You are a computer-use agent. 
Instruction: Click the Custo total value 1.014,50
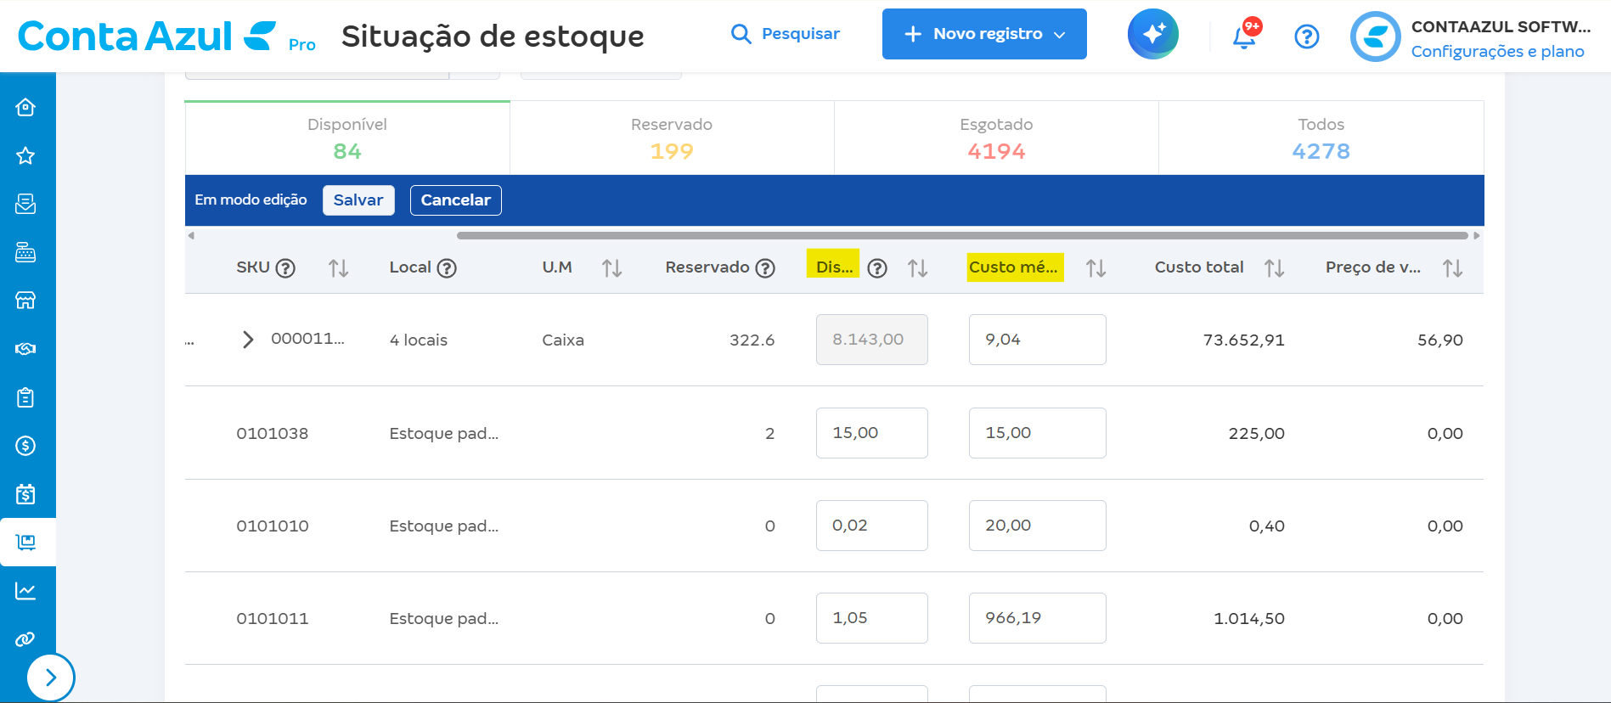(x=1249, y=619)
